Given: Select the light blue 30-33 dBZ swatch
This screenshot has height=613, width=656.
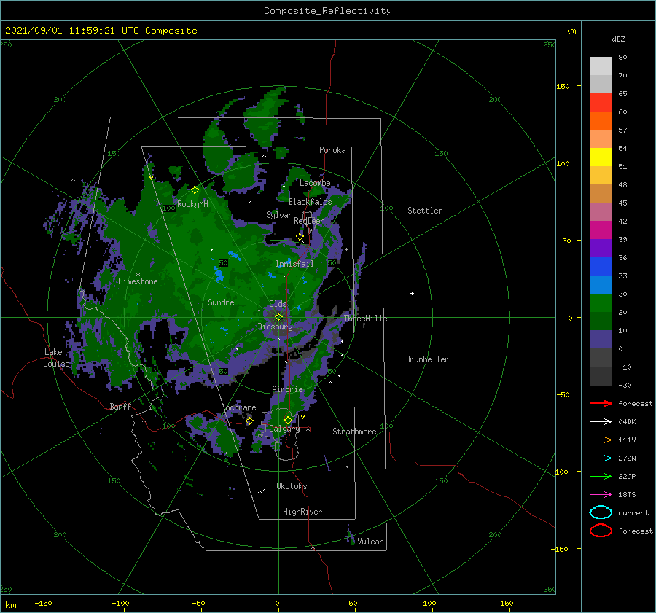Looking at the screenshot, I should point(601,284).
